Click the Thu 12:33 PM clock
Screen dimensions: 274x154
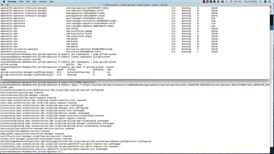point(250,2)
